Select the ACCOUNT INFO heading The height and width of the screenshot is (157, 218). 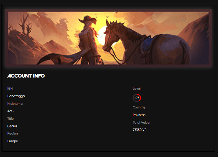tap(26, 76)
